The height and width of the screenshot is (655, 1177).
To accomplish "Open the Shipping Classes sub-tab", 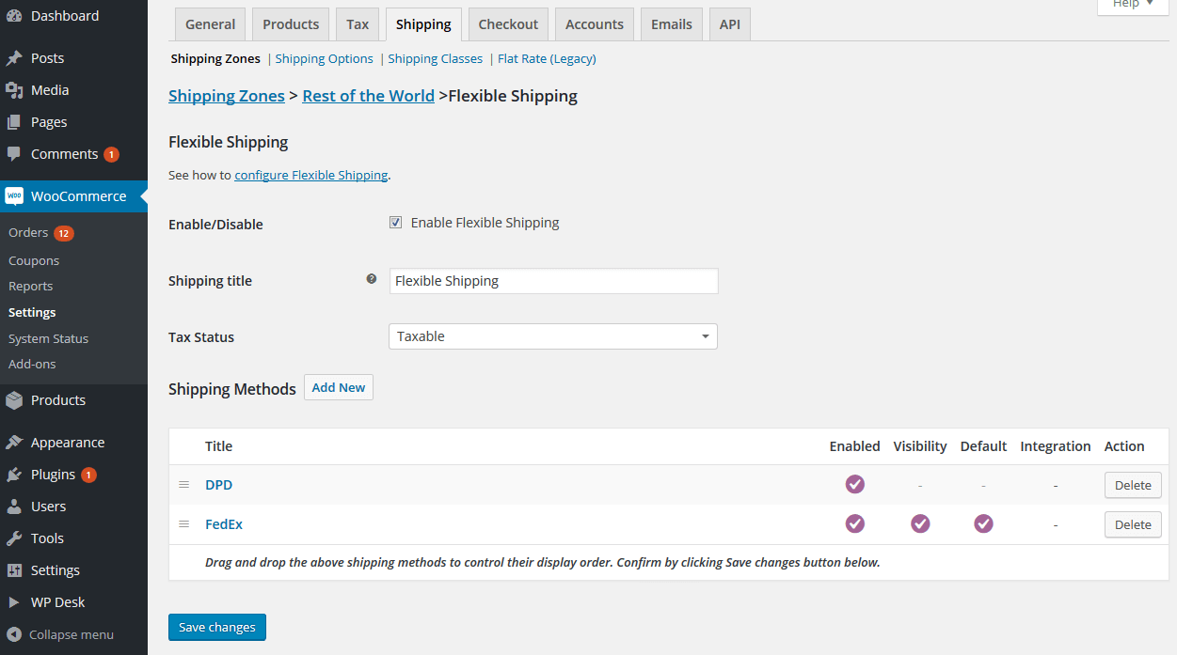I will pos(435,58).
